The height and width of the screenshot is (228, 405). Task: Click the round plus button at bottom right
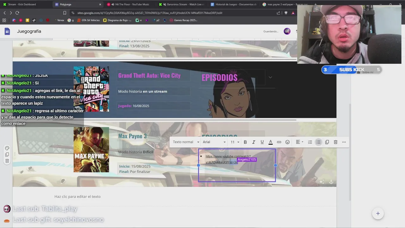[378, 213]
